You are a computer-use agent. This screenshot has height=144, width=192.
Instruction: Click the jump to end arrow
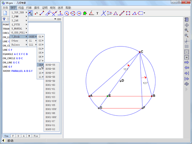(x=187, y=73)
